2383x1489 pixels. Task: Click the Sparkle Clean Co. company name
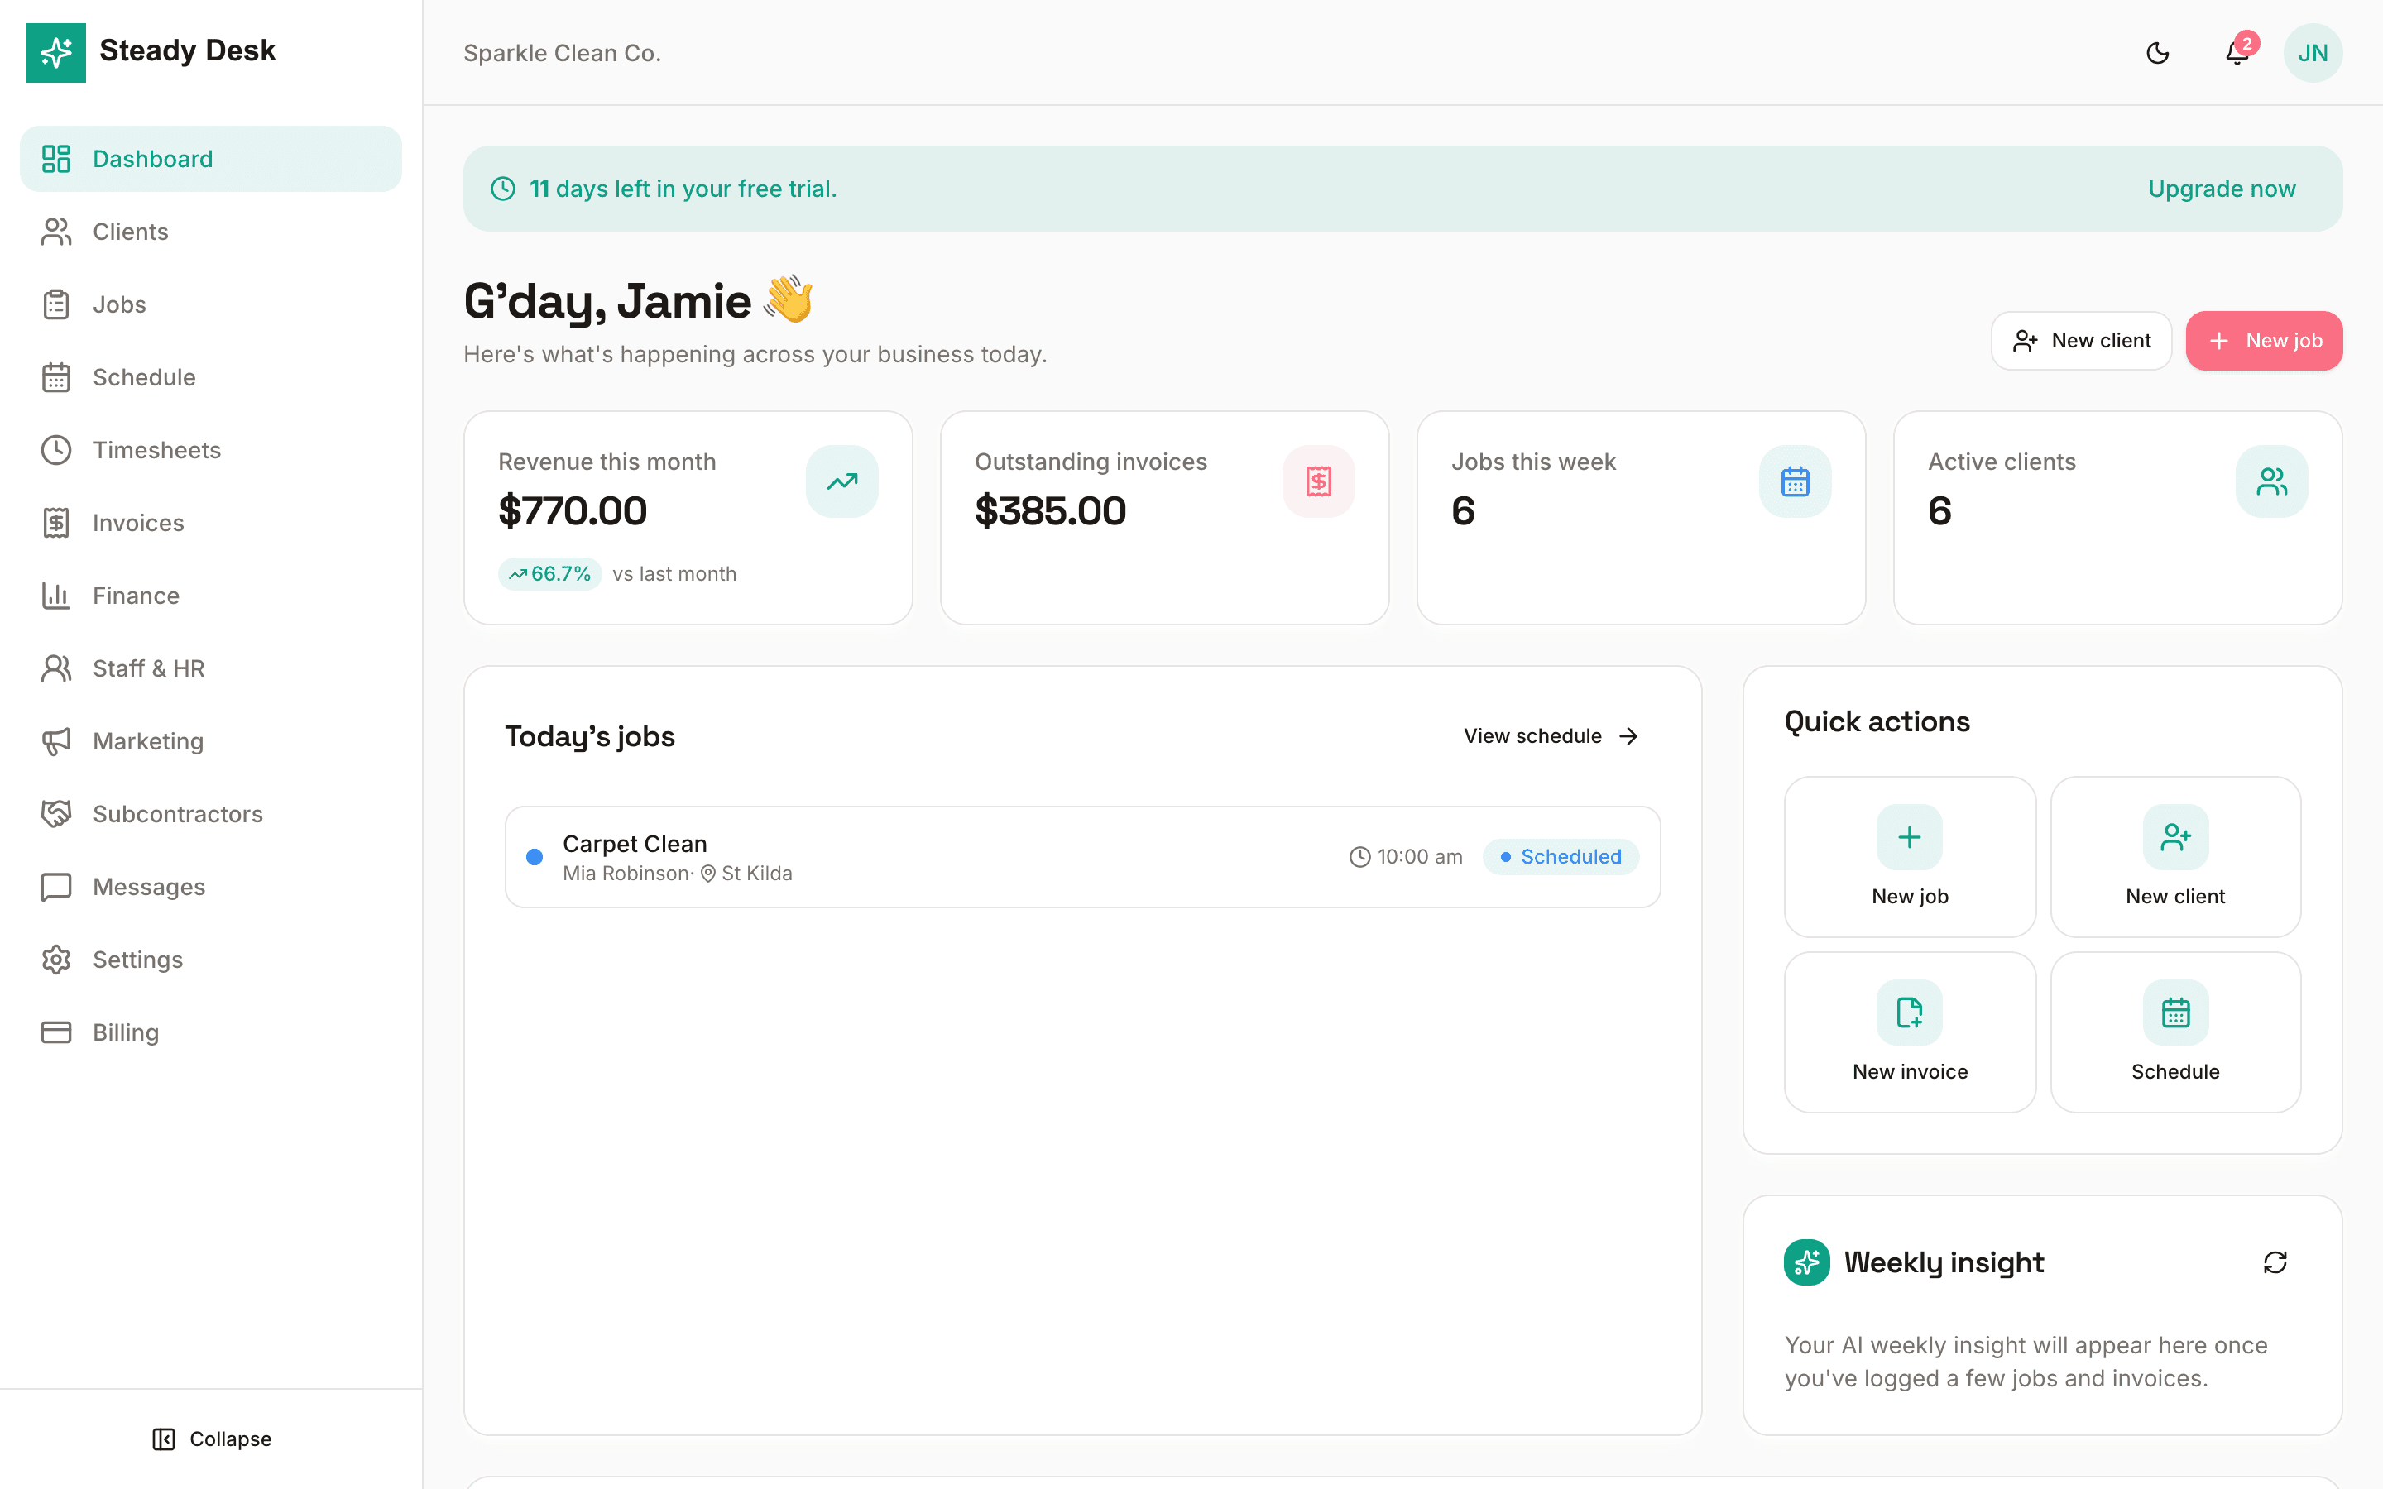coord(563,53)
